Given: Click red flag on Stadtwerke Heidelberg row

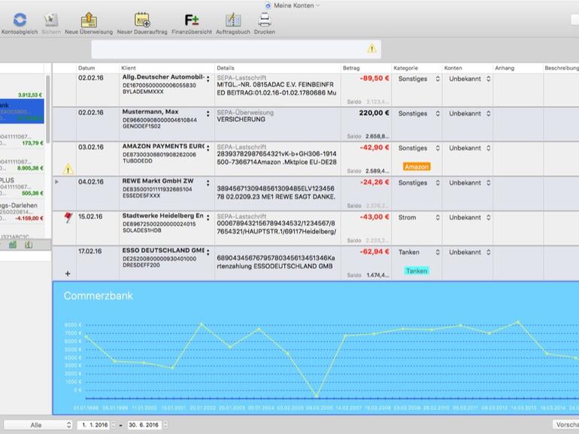Looking at the screenshot, I should pyautogui.click(x=68, y=217).
